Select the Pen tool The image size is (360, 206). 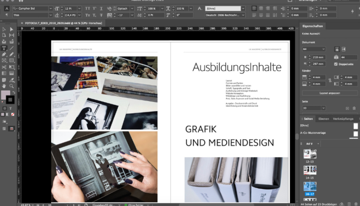(4, 54)
